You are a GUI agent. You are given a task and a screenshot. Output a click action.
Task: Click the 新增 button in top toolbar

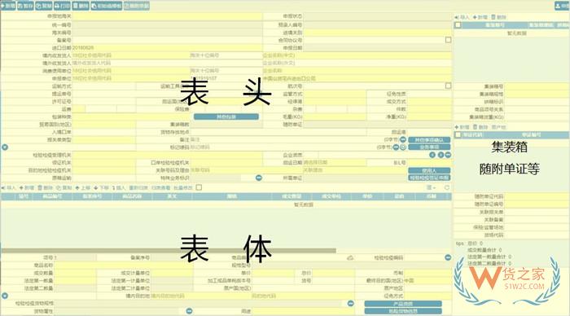click(7, 6)
